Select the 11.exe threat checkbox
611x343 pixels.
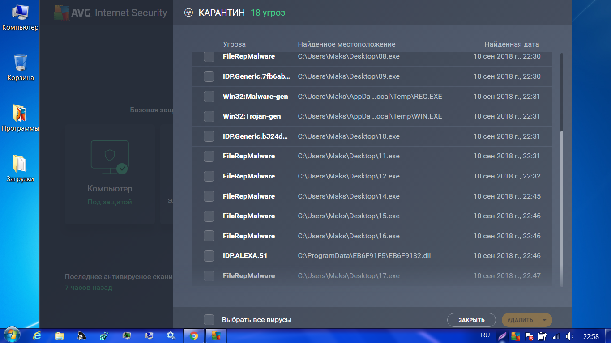click(209, 156)
